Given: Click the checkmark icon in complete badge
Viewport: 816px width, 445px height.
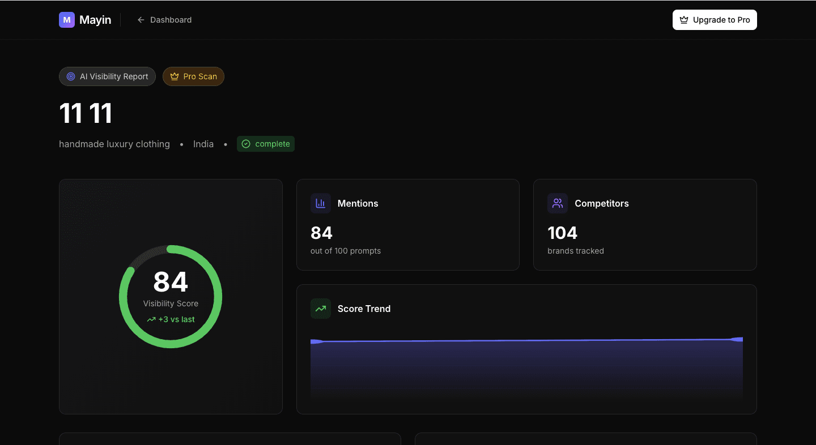Looking at the screenshot, I should pos(246,144).
